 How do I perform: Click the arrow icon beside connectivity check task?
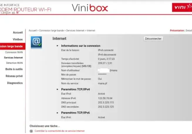[x=31, y=131]
